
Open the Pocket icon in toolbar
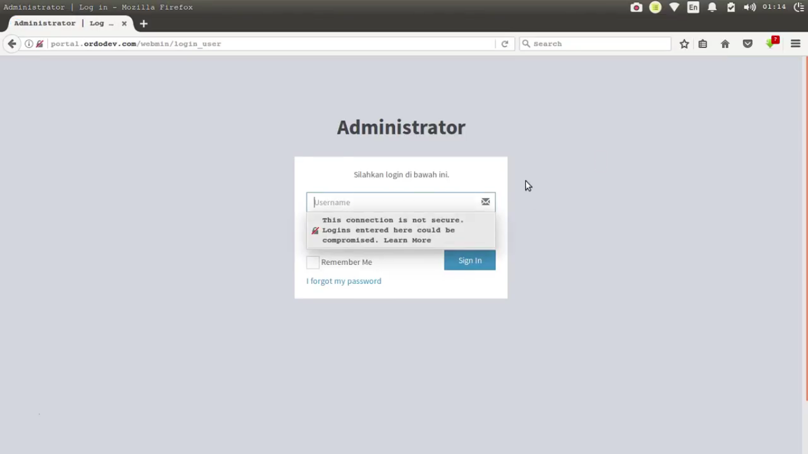[748, 44]
